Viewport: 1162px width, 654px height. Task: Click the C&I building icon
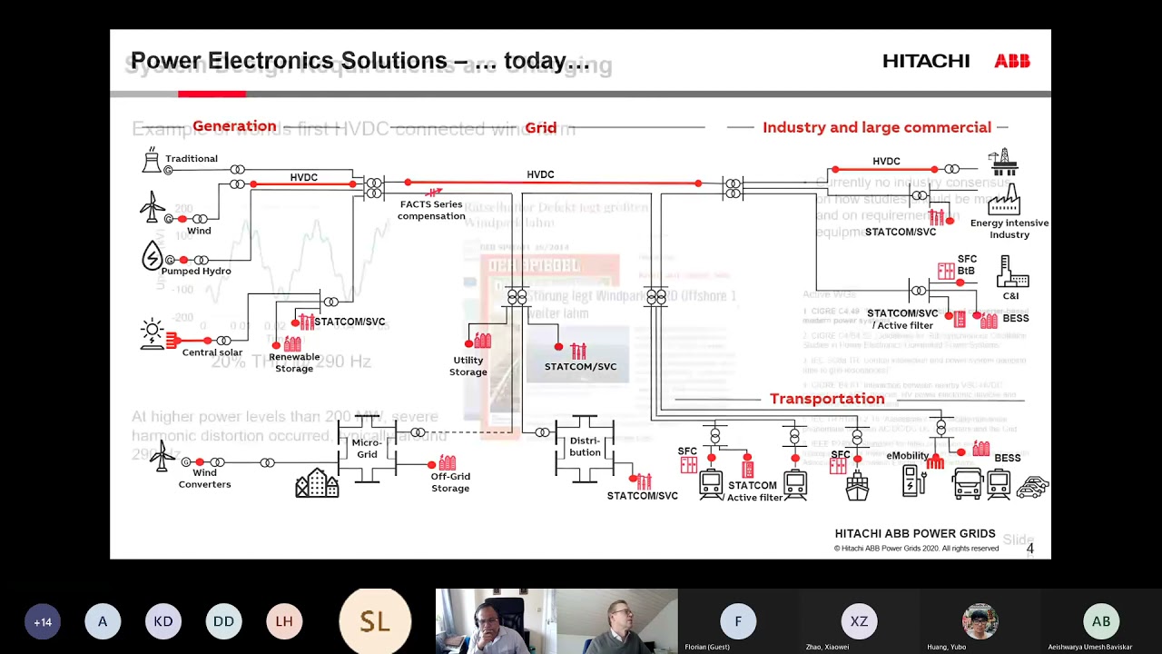point(1011,272)
